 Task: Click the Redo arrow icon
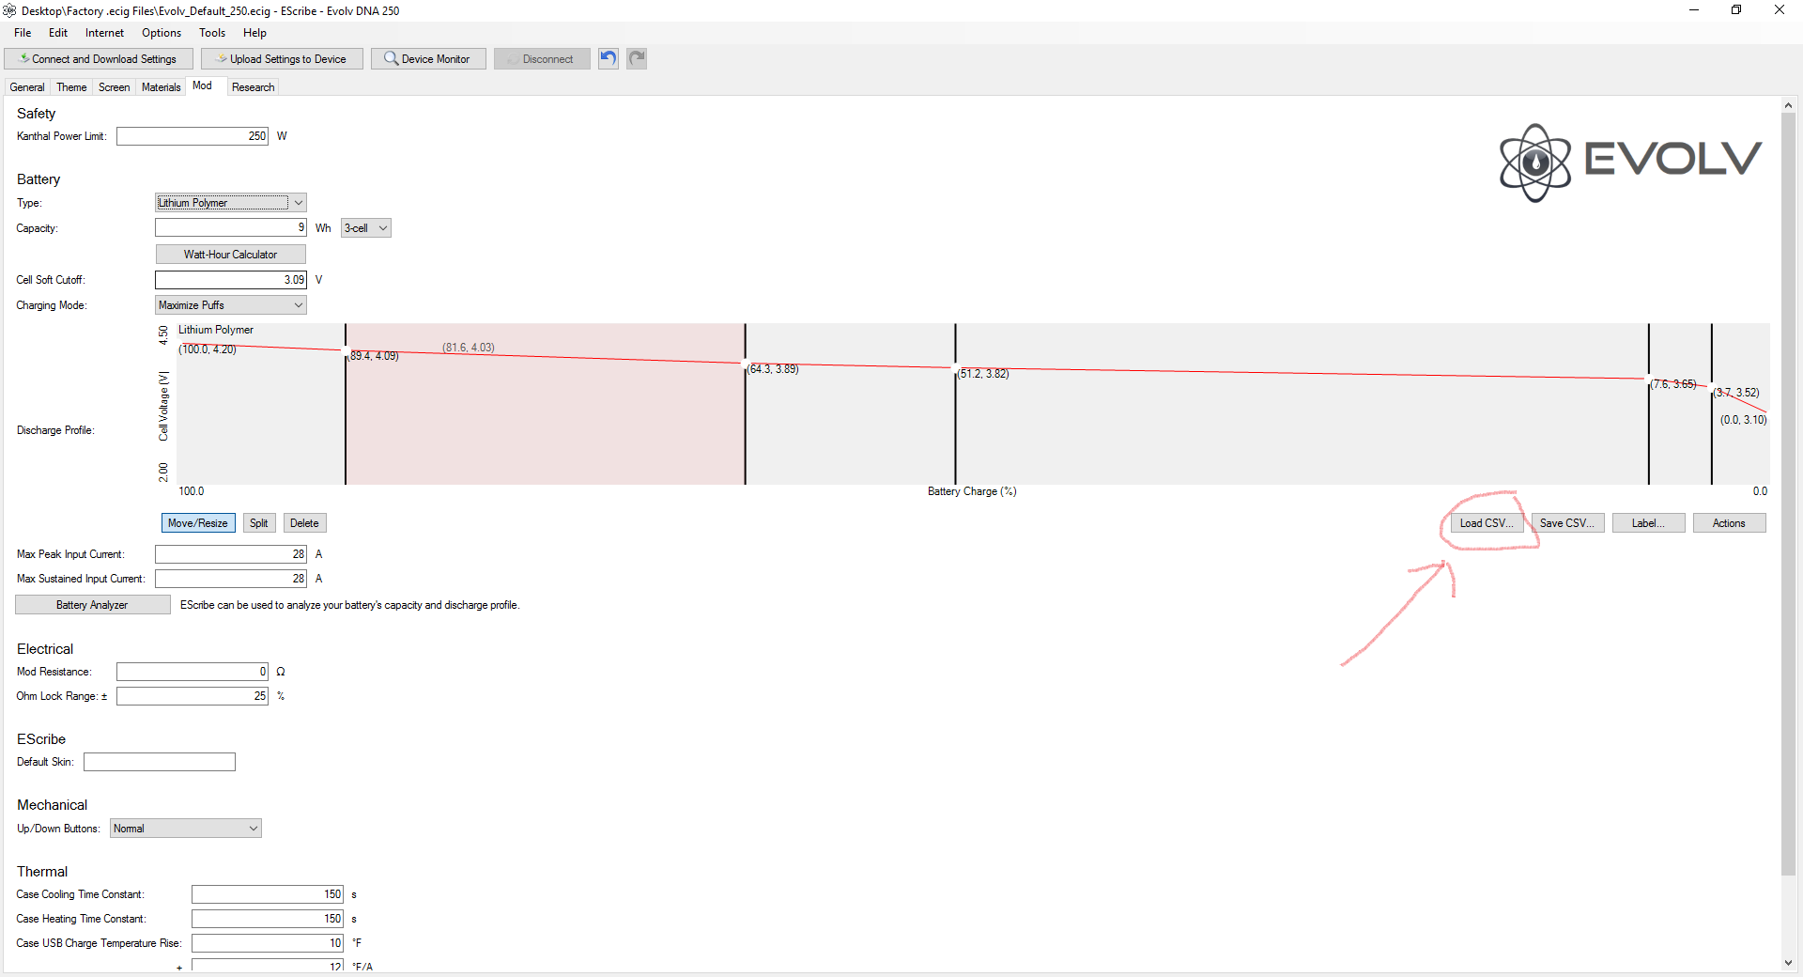(x=637, y=58)
